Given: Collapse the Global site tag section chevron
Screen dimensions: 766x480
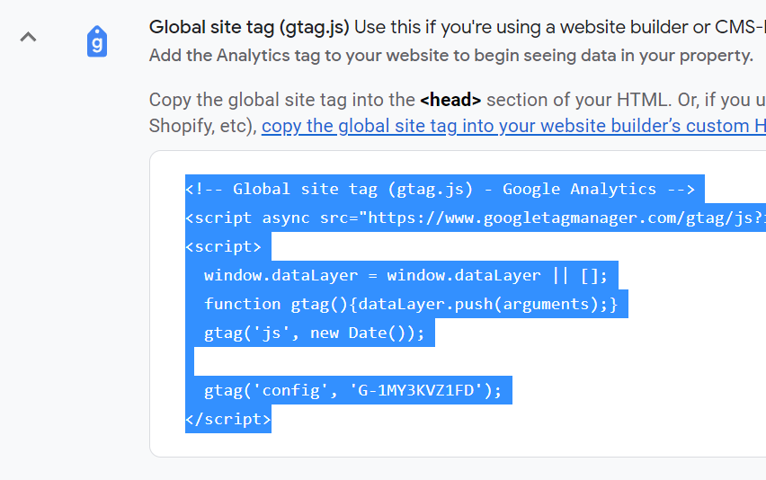Looking at the screenshot, I should click(x=29, y=37).
